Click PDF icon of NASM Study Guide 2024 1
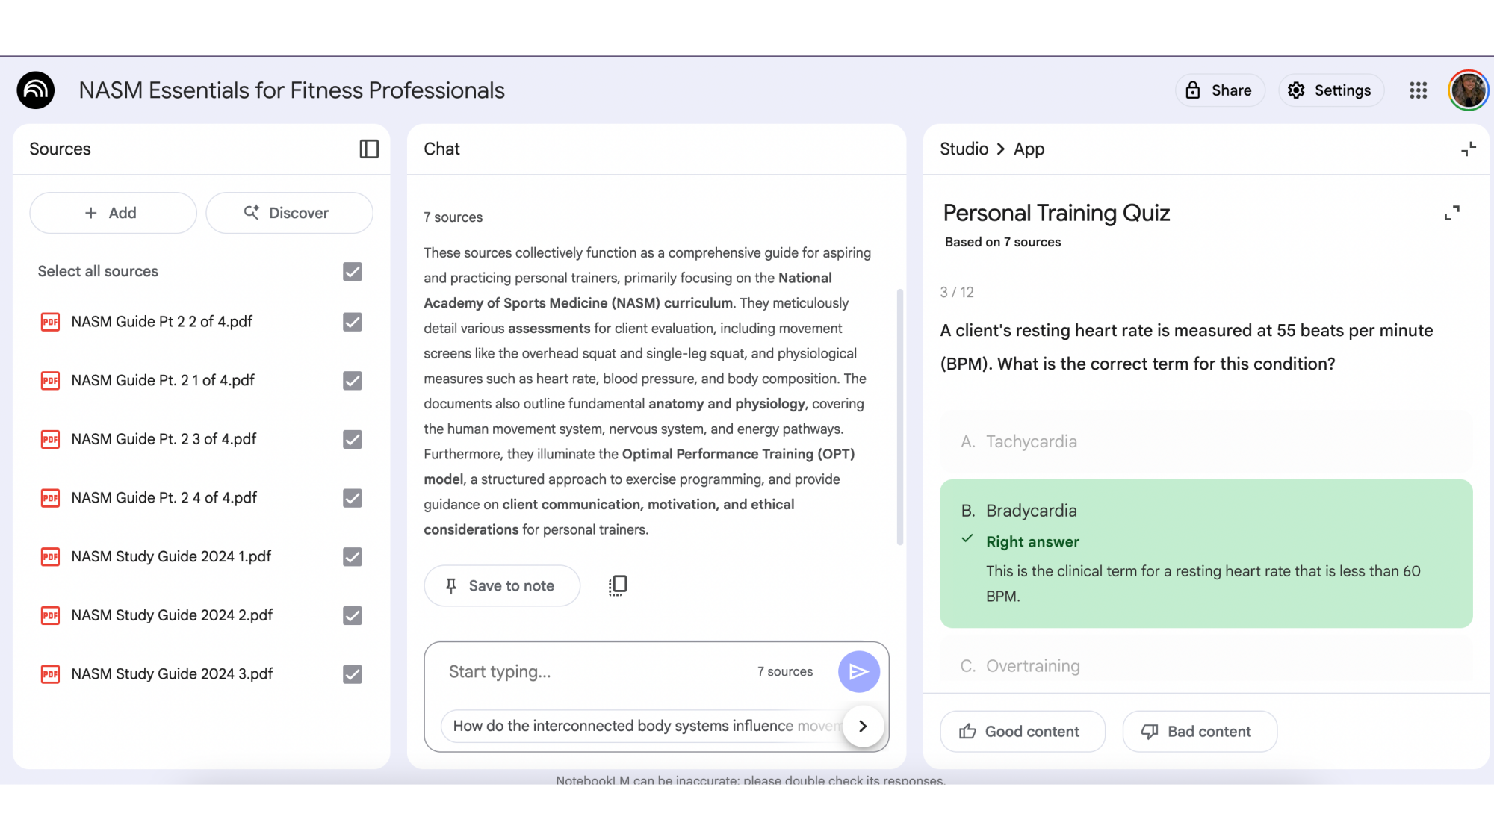Viewport: 1494px width, 840px height. click(50, 557)
